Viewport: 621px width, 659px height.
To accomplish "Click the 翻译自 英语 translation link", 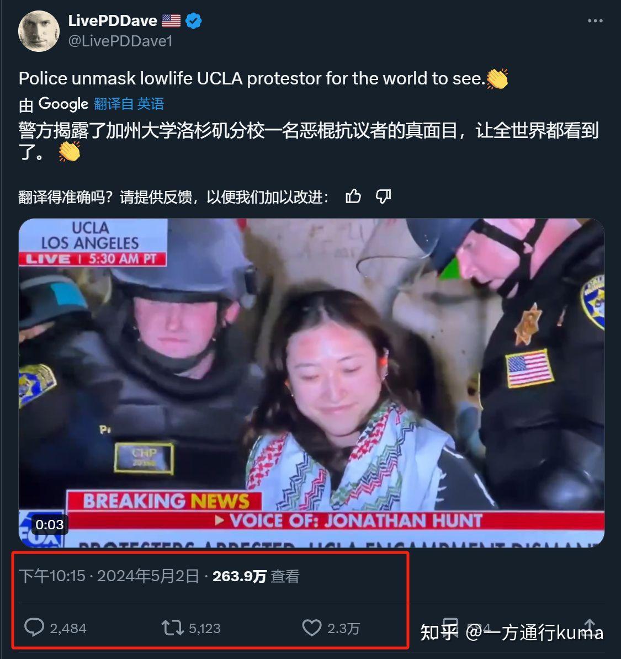I will tap(129, 104).
